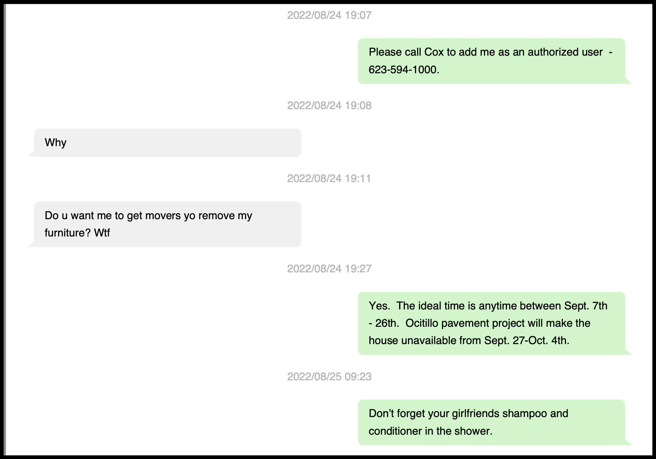Click "Sept. 27-Oct. 4th" date range text
656x459 pixels.
(527, 340)
